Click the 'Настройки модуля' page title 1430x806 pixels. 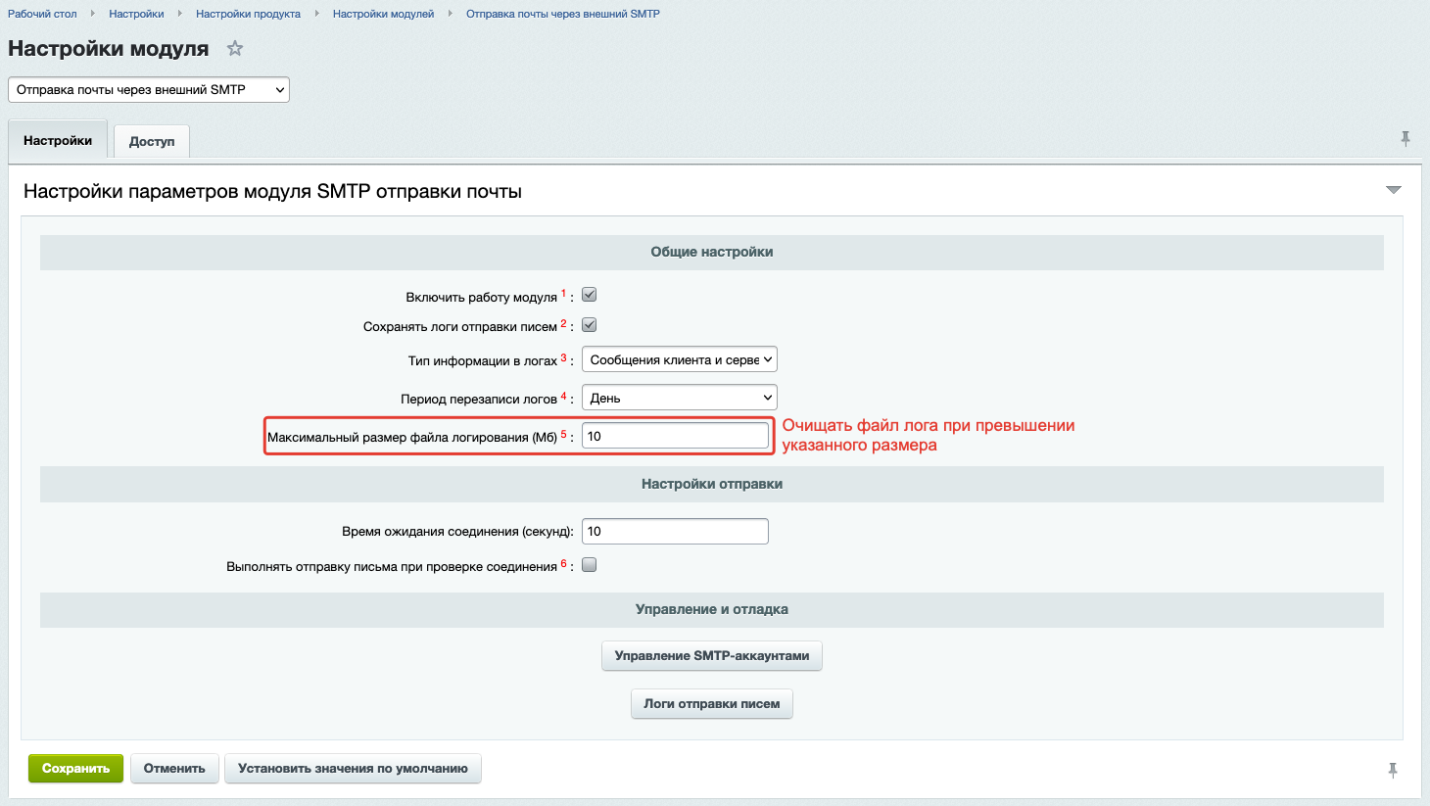click(109, 49)
